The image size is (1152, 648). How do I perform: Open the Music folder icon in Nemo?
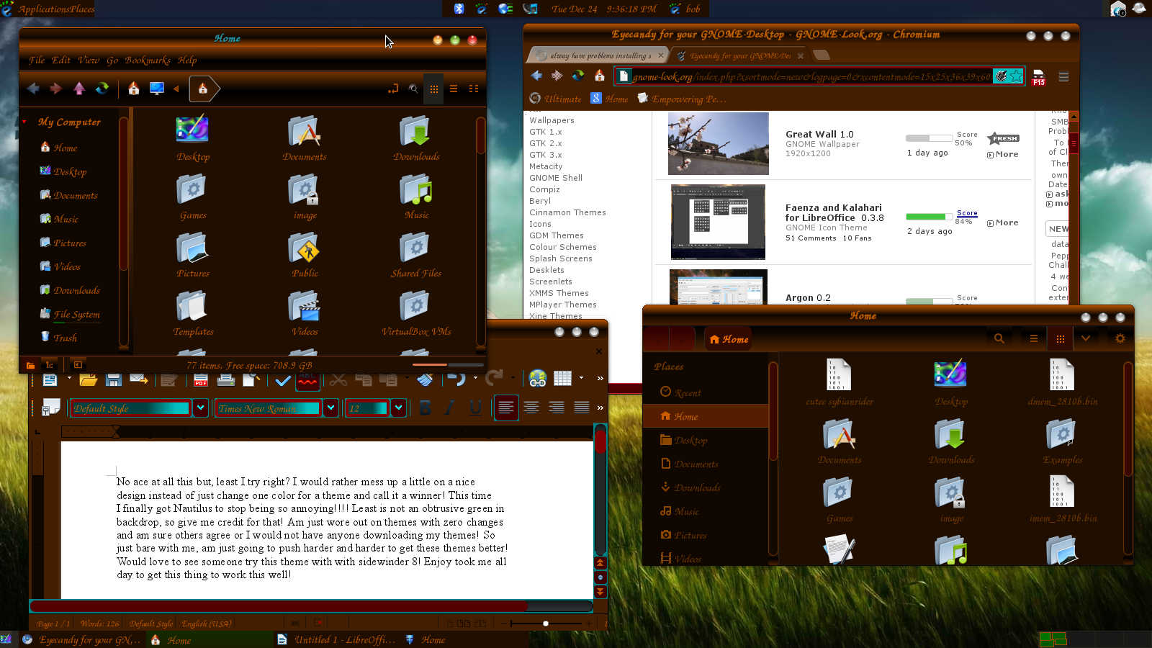pyautogui.click(x=415, y=190)
